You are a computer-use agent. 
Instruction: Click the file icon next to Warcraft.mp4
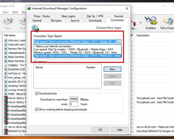(x=6, y=45)
